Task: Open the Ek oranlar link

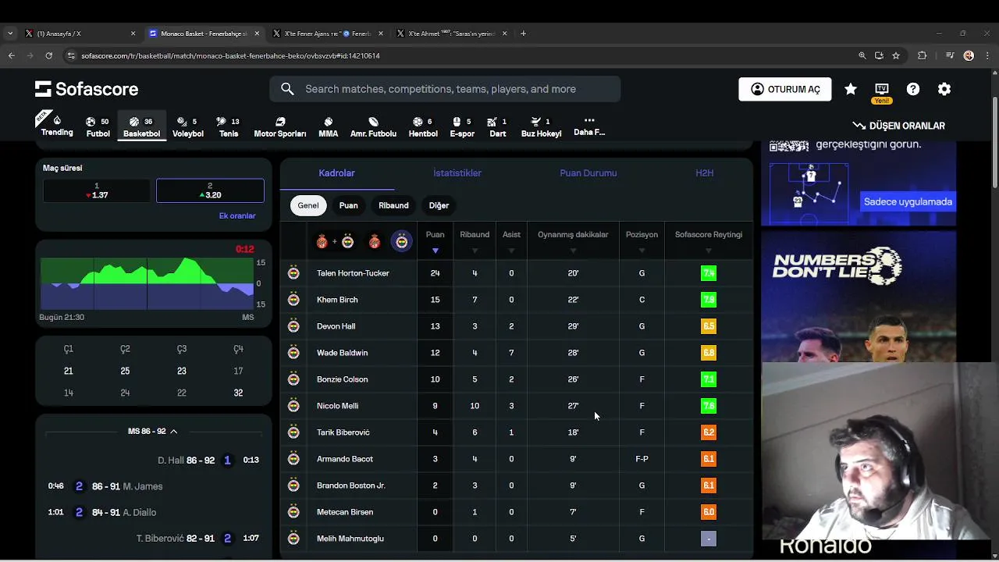Action: (x=237, y=216)
